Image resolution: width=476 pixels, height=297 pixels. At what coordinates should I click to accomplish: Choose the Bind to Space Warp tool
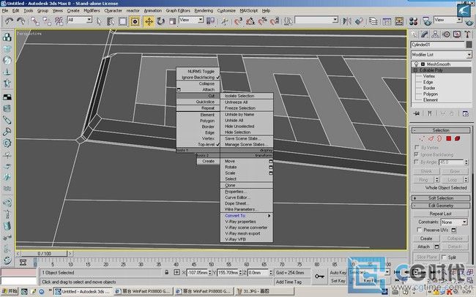tap(59, 21)
